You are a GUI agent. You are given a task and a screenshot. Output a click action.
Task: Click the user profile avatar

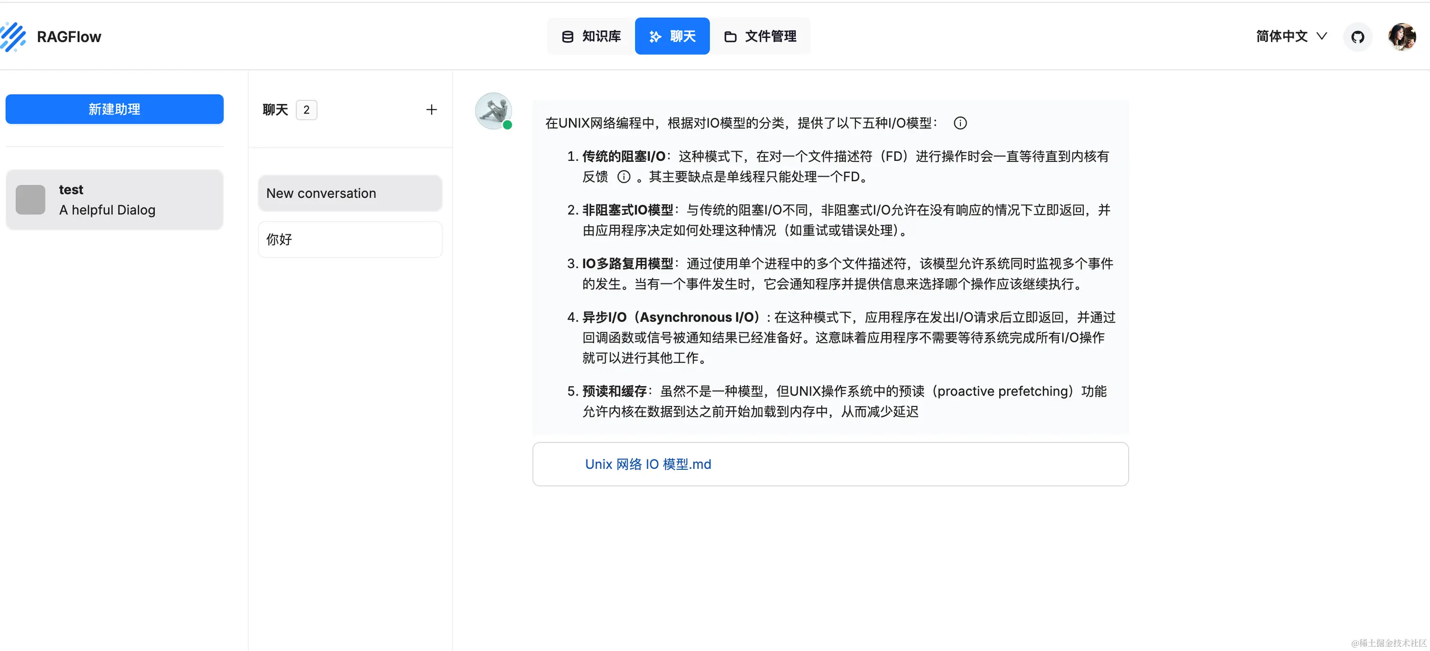coord(1401,36)
